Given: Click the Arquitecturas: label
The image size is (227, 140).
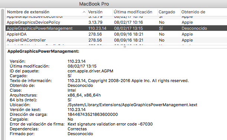Looking at the screenshot, I should point(23,95).
